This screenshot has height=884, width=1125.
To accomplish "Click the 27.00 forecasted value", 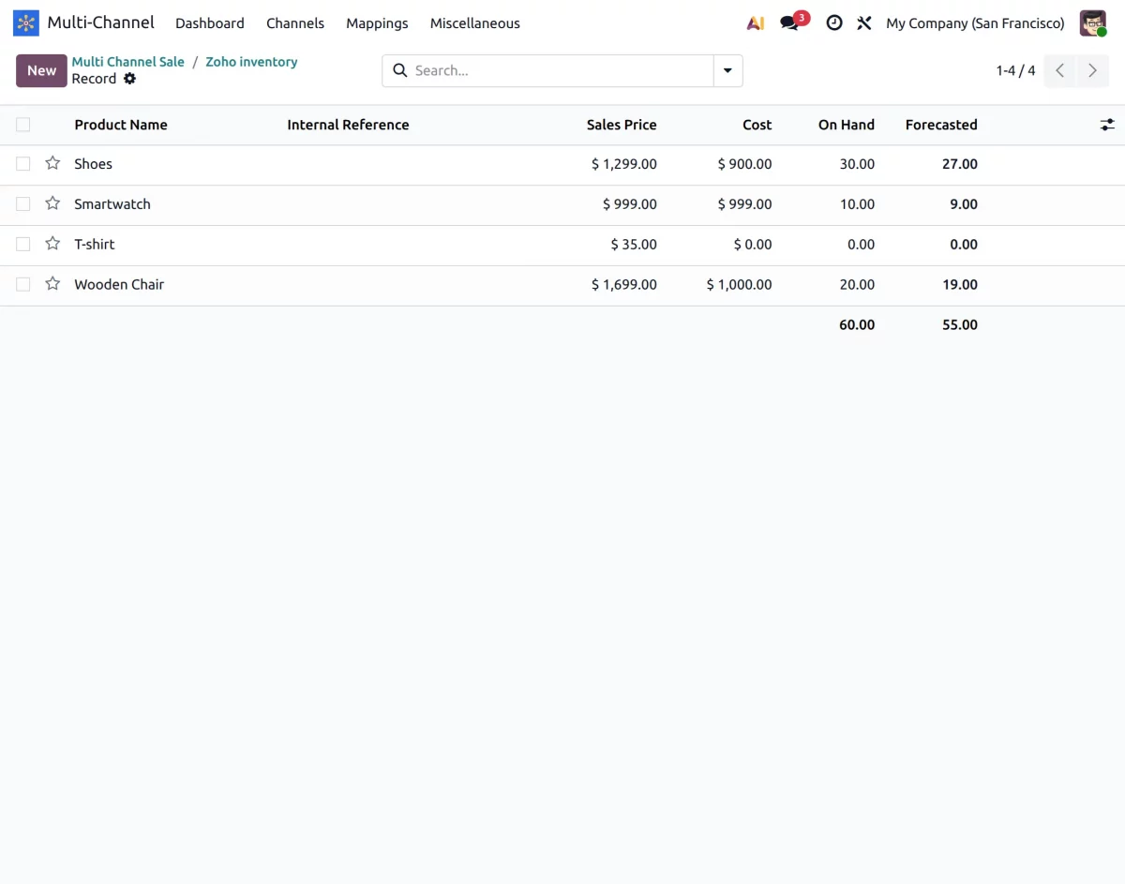I will 960,164.
